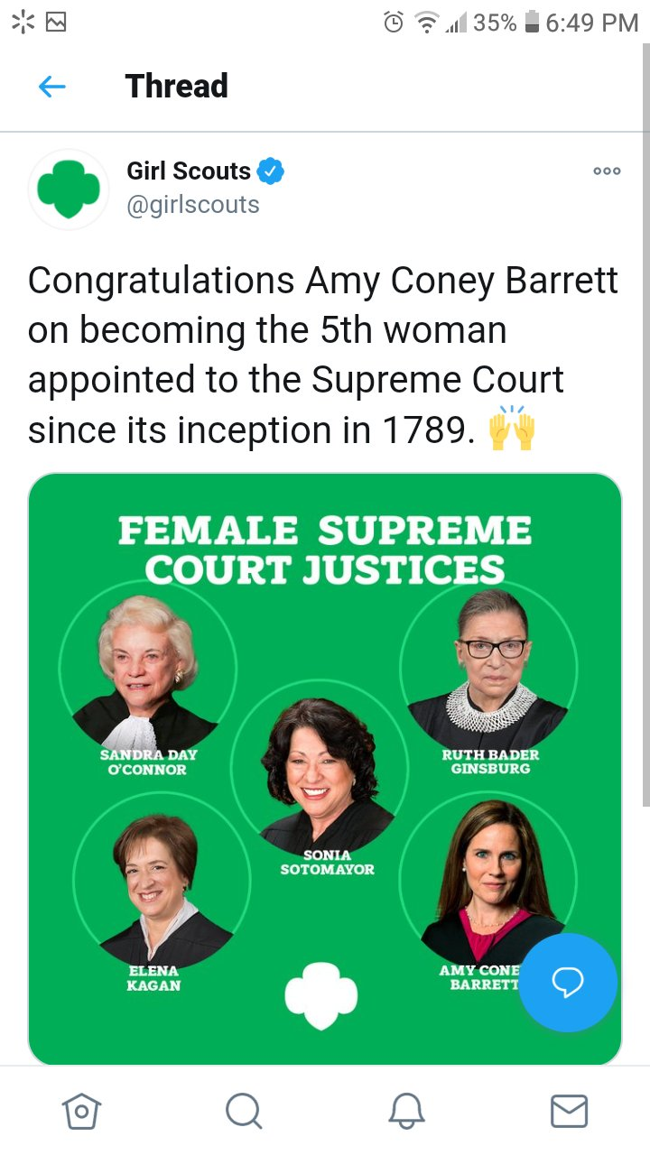Open the Search tab
The image size is (650, 1155).
(244, 1111)
